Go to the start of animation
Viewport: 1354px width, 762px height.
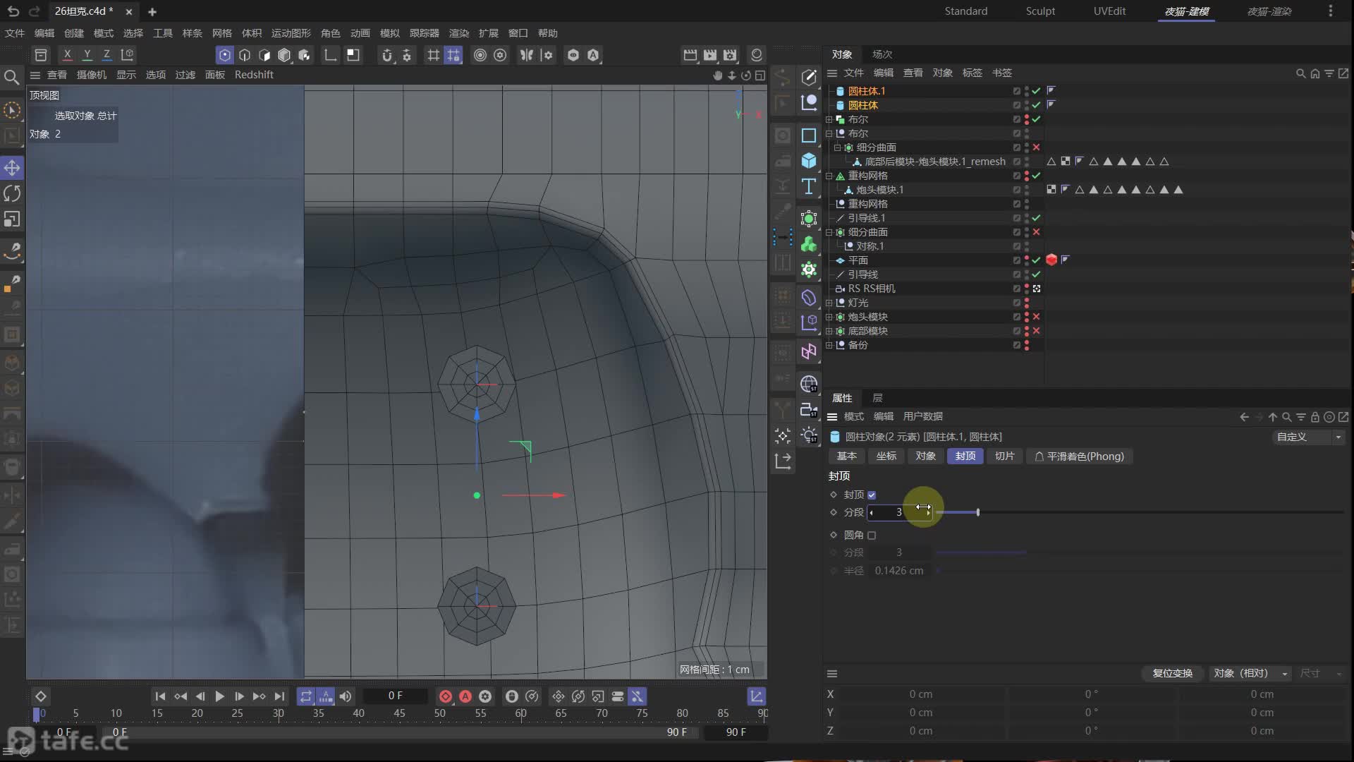[160, 696]
